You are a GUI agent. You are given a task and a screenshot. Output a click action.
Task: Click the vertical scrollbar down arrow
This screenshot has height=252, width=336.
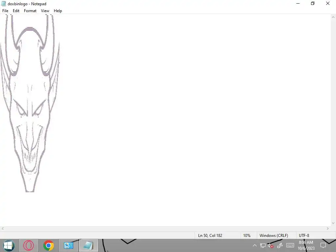[x=333, y=223]
